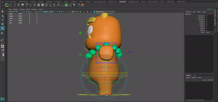The height and width of the screenshot is (102, 218).
Task: Click the Translate X value field
Action: click(x=210, y=16)
